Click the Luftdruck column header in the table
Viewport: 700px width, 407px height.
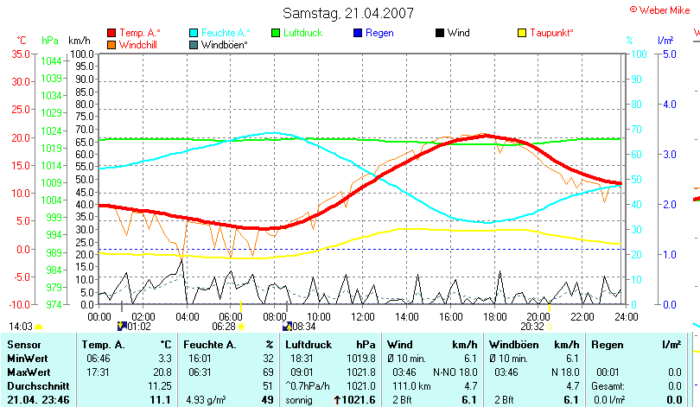(309, 345)
